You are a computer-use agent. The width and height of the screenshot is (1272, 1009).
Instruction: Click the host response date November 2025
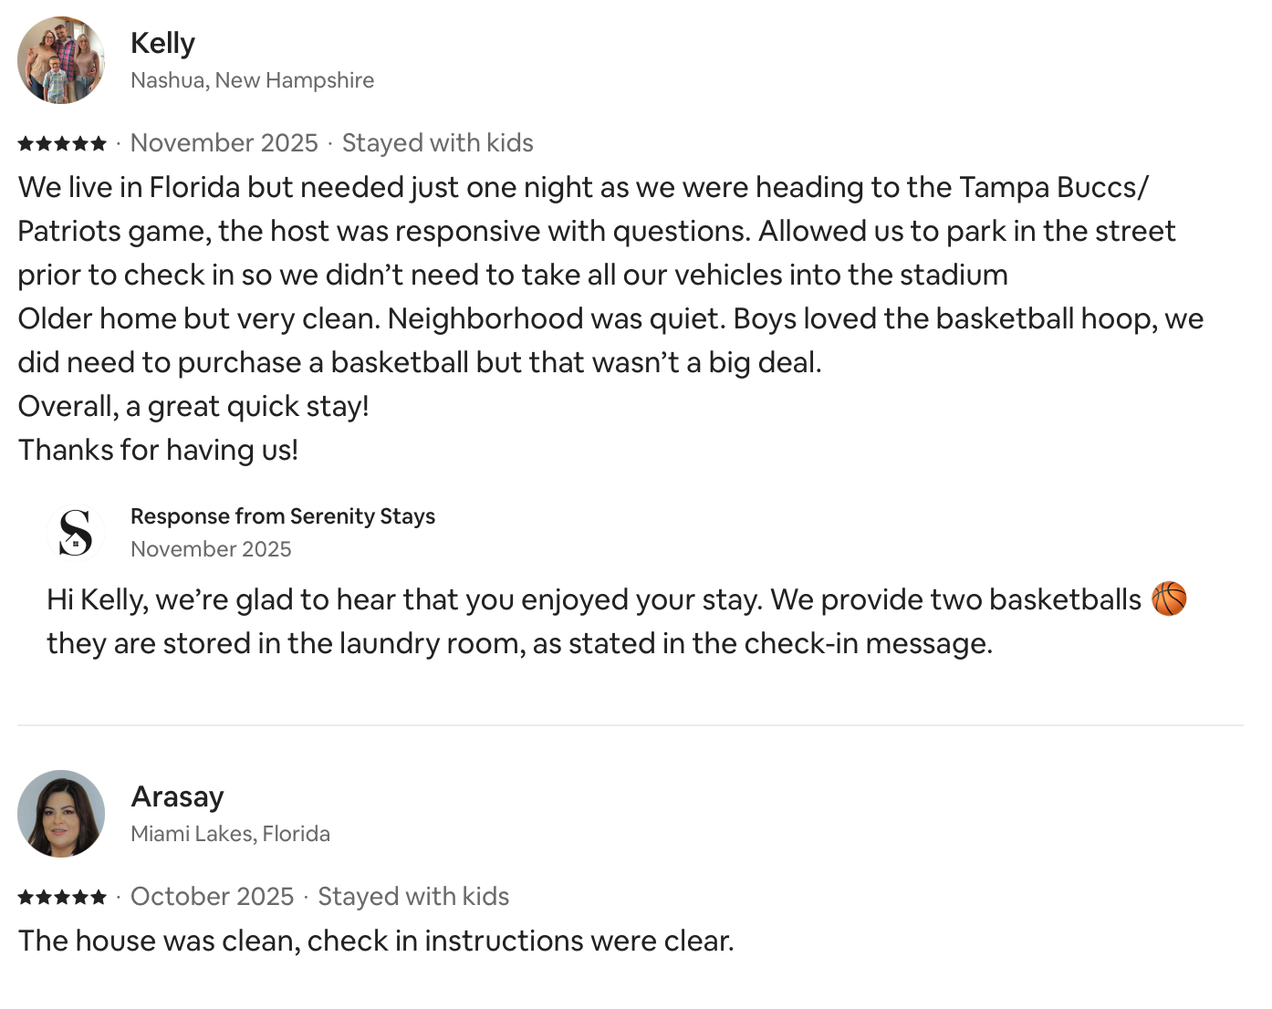[x=211, y=549]
